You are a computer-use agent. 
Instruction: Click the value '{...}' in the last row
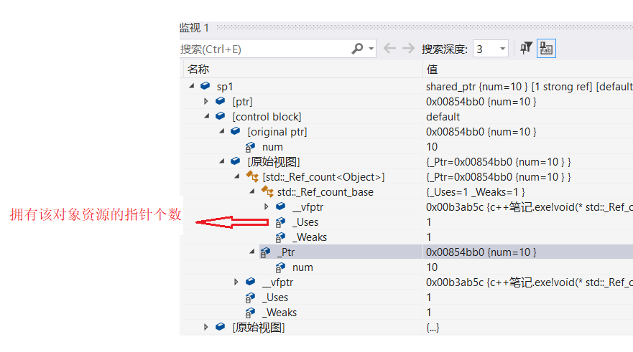pyautogui.click(x=433, y=328)
